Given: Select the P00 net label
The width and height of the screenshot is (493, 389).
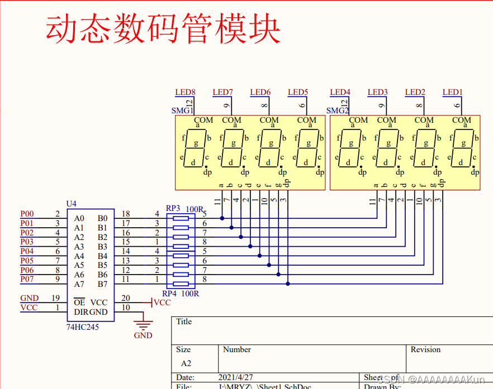Looking at the screenshot, I should tap(27, 214).
